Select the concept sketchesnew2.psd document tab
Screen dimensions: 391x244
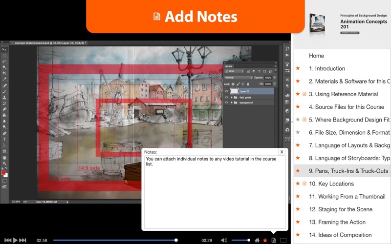[50, 43]
